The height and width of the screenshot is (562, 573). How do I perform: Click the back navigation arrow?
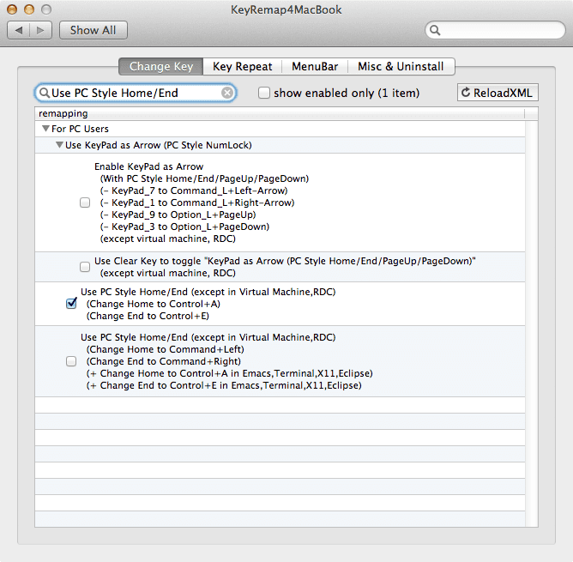19,30
